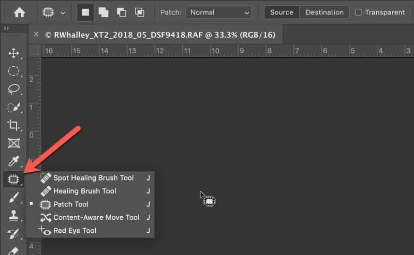Select the Clone Stamp tool

(13, 215)
